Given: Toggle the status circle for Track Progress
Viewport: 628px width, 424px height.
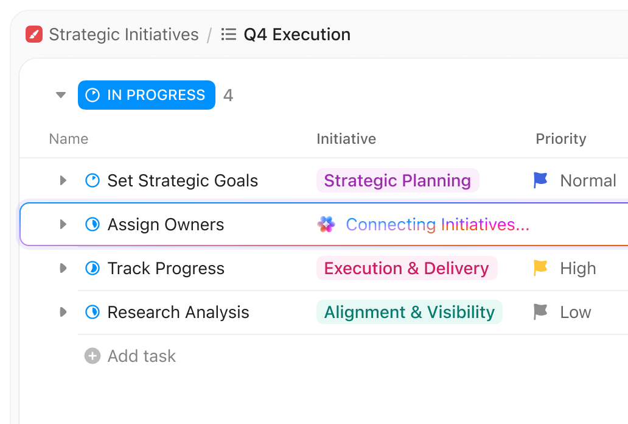Looking at the screenshot, I should point(92,268).
